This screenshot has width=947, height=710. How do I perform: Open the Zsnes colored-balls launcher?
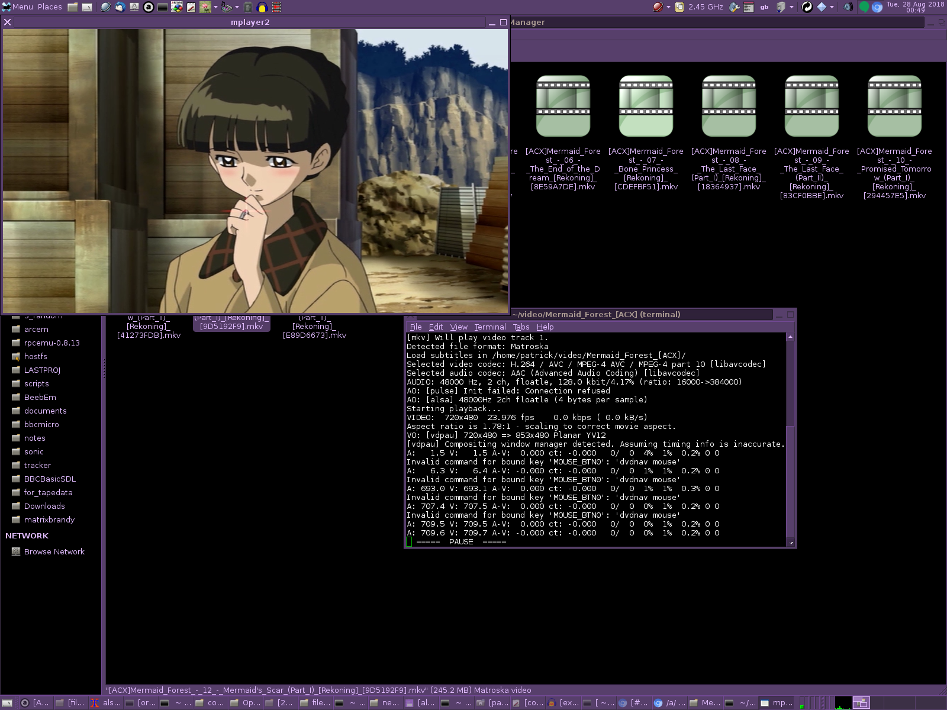coord(177,7)
